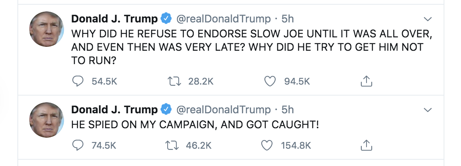The height and width of the screenshot is (166, 461).
Task: Open the HE SPIED ON MY CAMPAIGN tweet text
Action: pos(195,125)
